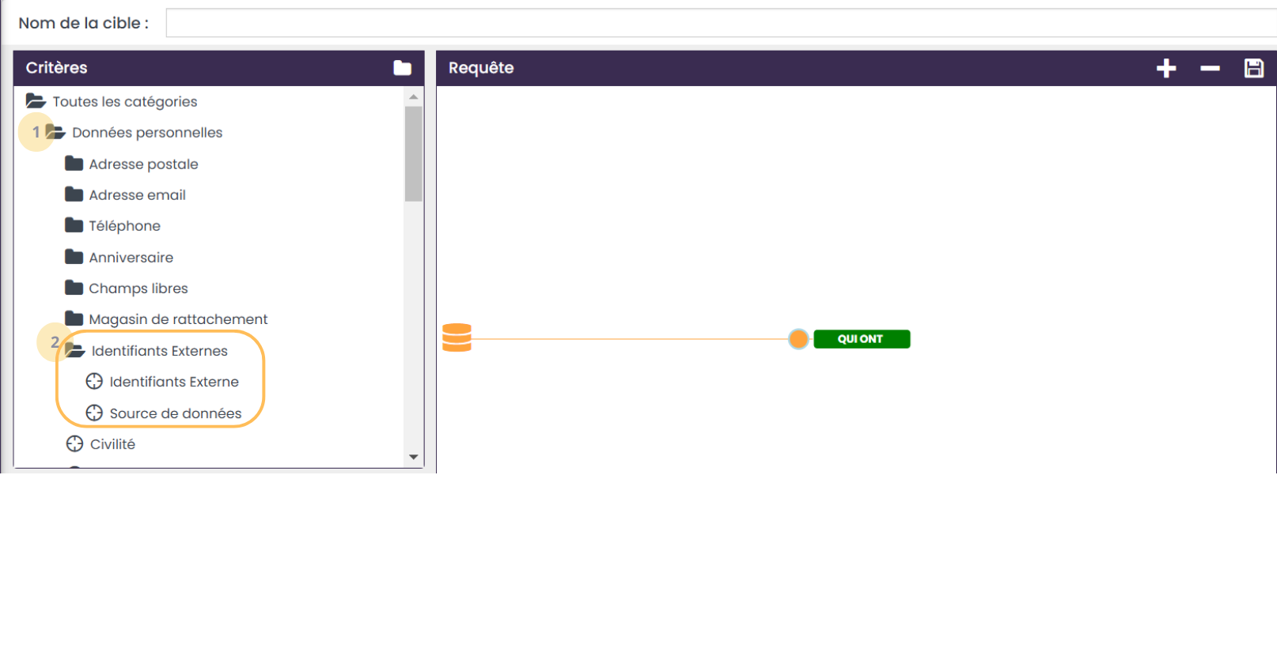Expand the Champs libres folder
This screenshot has height=671, width=1277.
(74, 288)
